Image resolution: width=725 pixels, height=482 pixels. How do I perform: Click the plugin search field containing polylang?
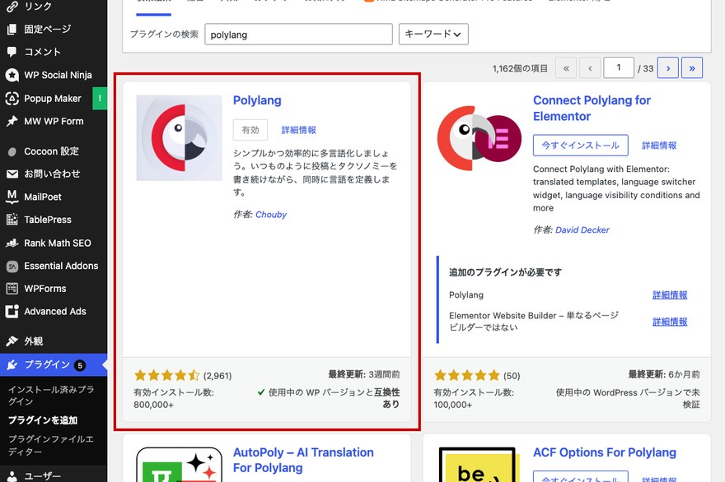coord(298,35)
